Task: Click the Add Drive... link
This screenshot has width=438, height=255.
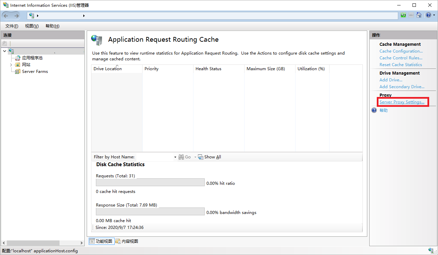Action: coord(391,80)
